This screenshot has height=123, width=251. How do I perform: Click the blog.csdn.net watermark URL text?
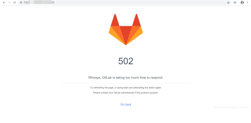point(231,107)
